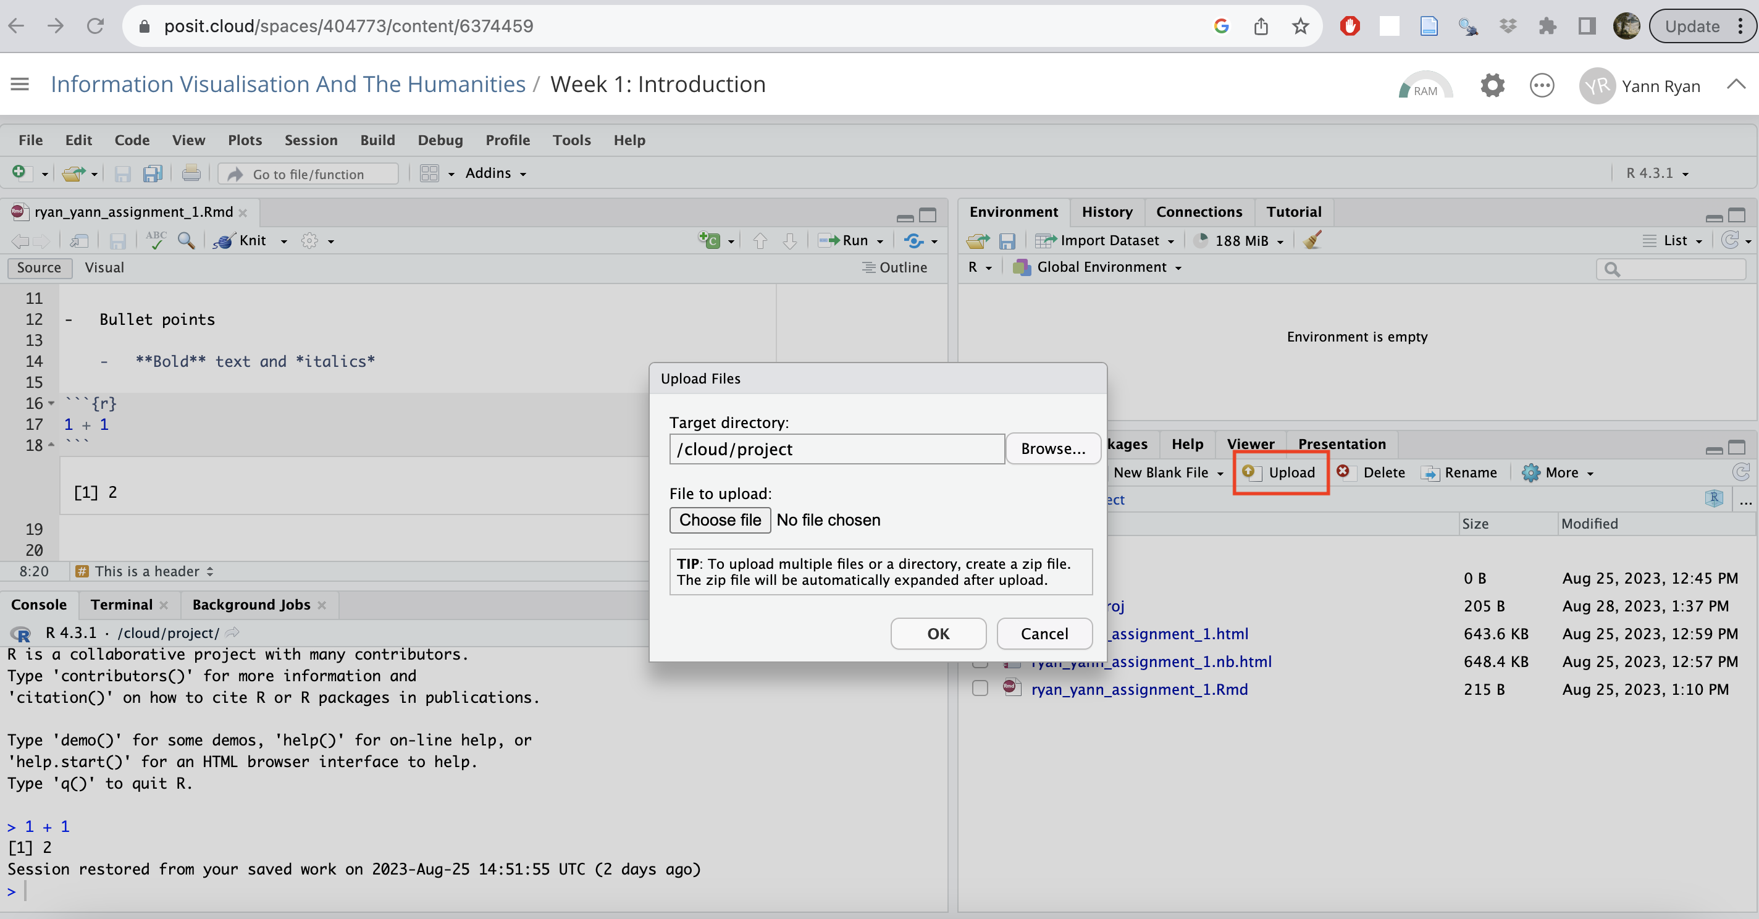This screenshot has height=919, width=1759.
Task: Click the spell check ABC icon
Action: click(156, 240)
